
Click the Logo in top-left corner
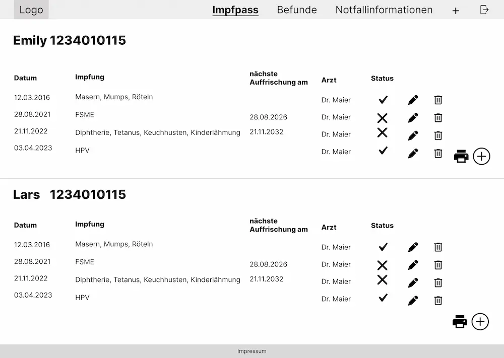pos(31,10)
